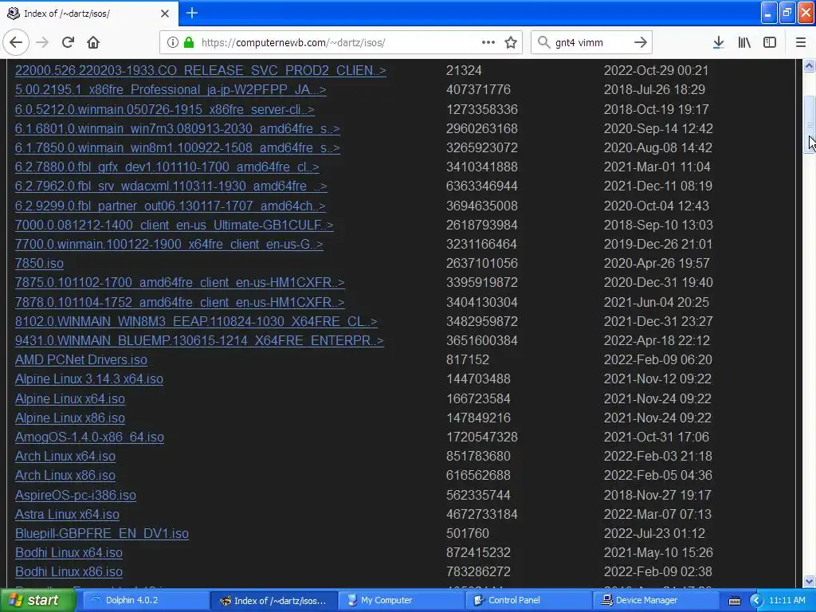Open the 6.1.7850.0.winmain_win8m1 link
The image size is (816, 612).
coord(178,147)
